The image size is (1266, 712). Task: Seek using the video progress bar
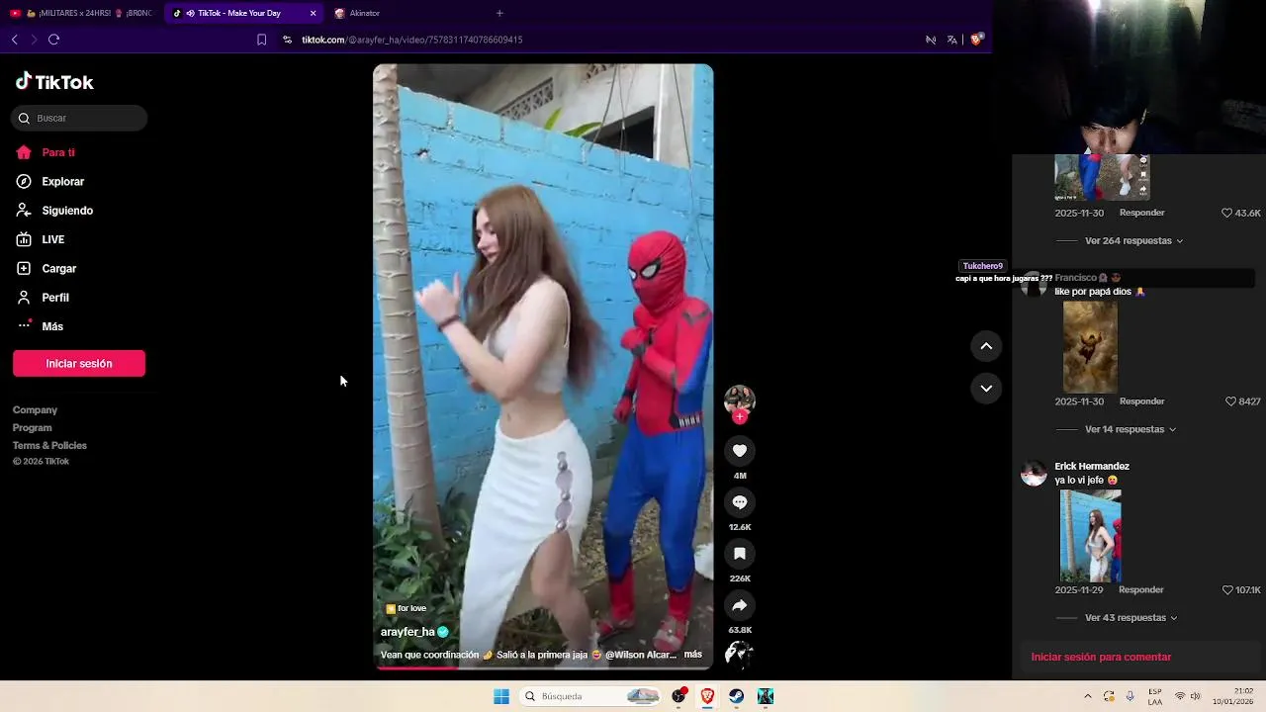tap(543, 667)
